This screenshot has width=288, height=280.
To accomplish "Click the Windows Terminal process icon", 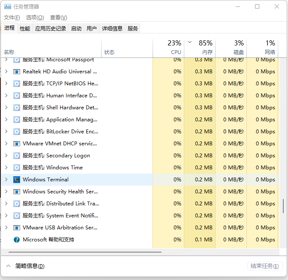I will [17, 180].
